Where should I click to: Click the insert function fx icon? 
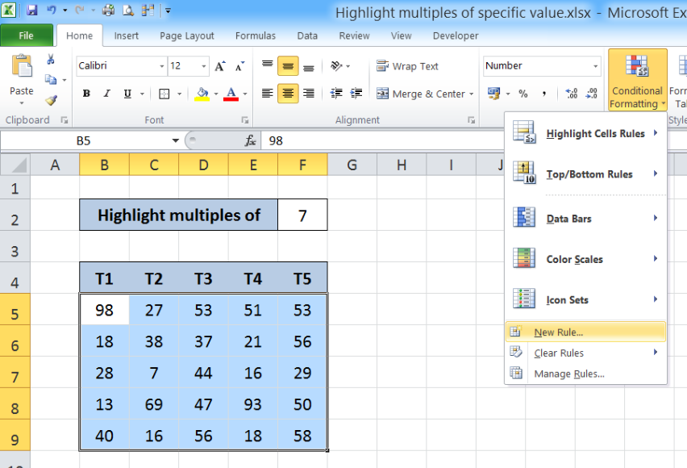click(250, 140)
